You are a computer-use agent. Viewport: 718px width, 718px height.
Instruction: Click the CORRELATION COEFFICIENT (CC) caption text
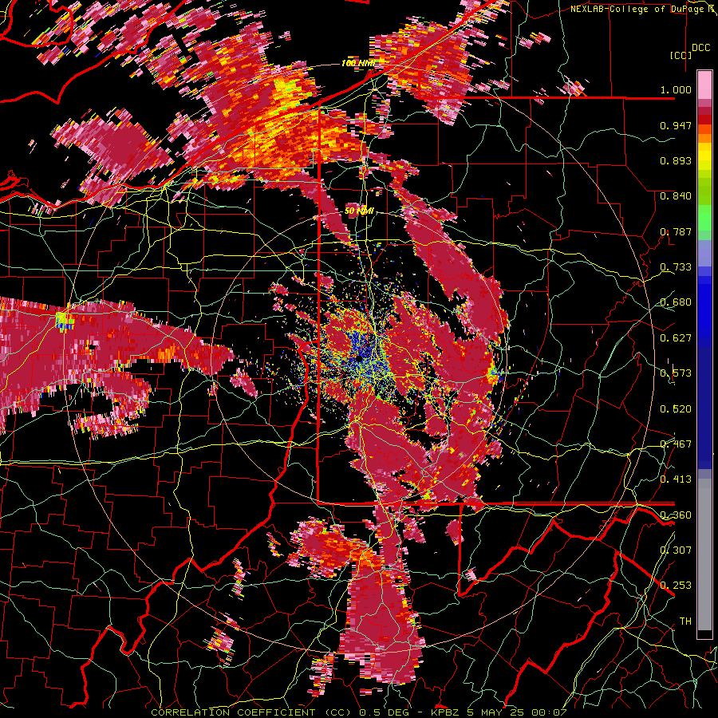[x=251, y=712]
